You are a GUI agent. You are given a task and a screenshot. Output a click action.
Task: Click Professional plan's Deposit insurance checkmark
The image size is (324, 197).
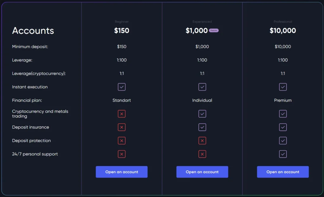pyautogui.click(x=283, y=127)
